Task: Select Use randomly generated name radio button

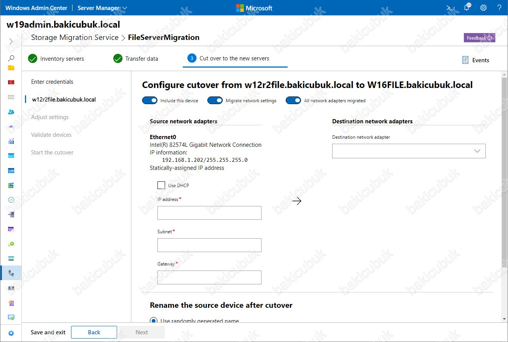Action: [x=154, y=320]
